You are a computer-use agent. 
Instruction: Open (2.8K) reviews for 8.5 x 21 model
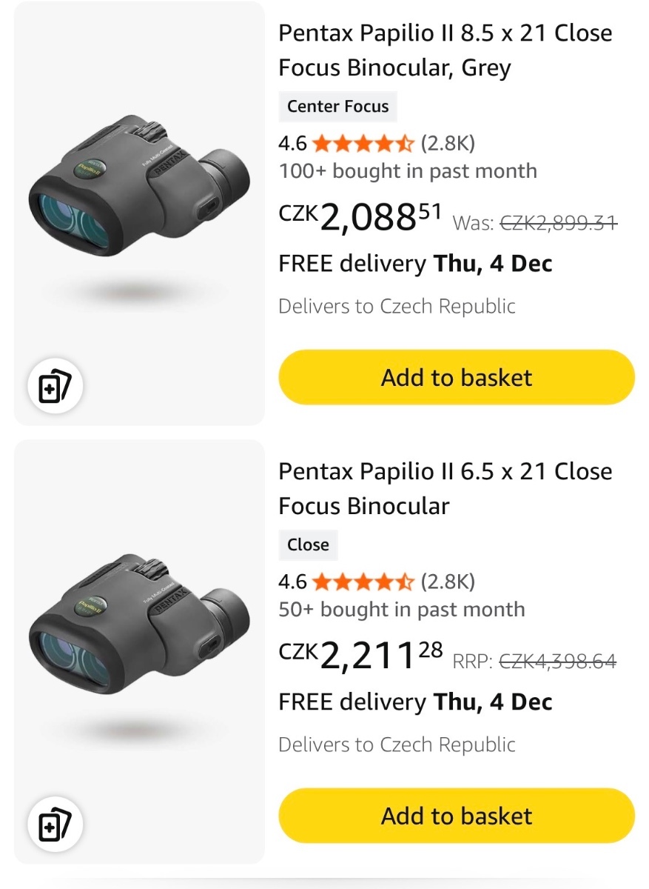coord(448,143)
